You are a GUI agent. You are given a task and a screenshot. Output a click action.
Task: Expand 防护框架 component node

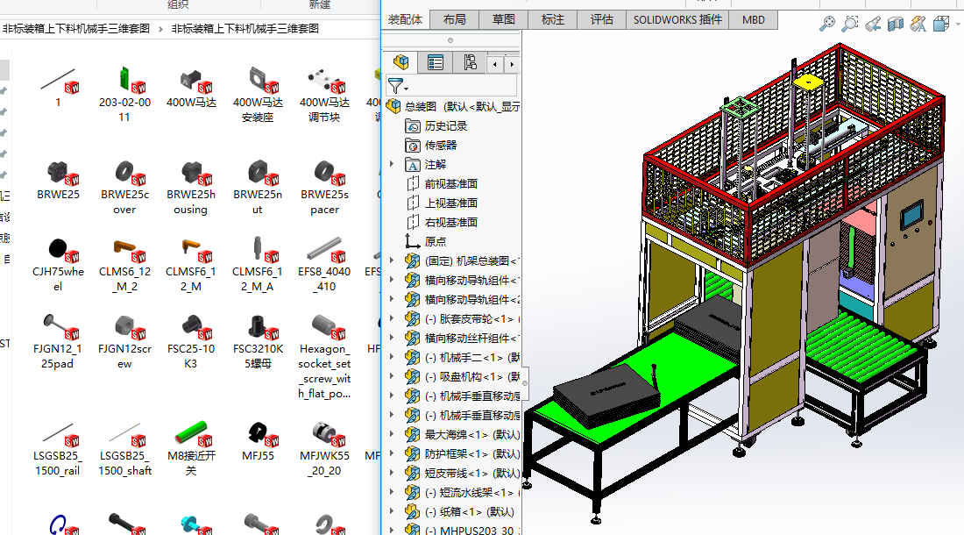coord(392,453)
